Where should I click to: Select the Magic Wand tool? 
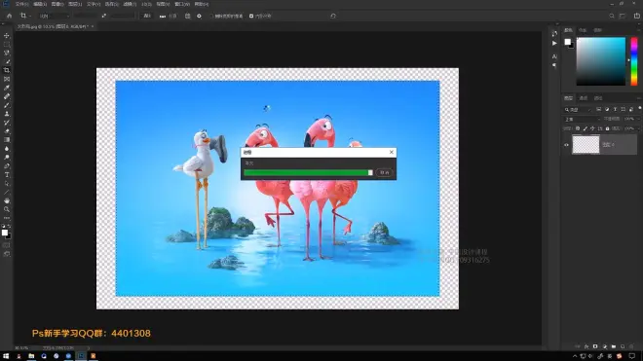click(x=7, y=61)
